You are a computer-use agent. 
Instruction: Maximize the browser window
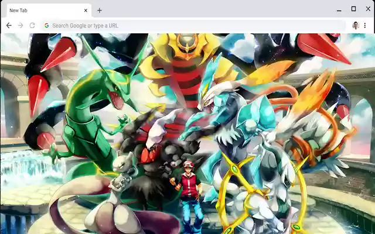coord(353,9)
